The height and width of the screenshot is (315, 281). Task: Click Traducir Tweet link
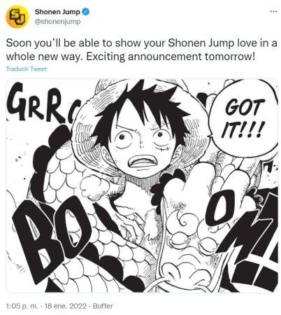tap(26, 69)
